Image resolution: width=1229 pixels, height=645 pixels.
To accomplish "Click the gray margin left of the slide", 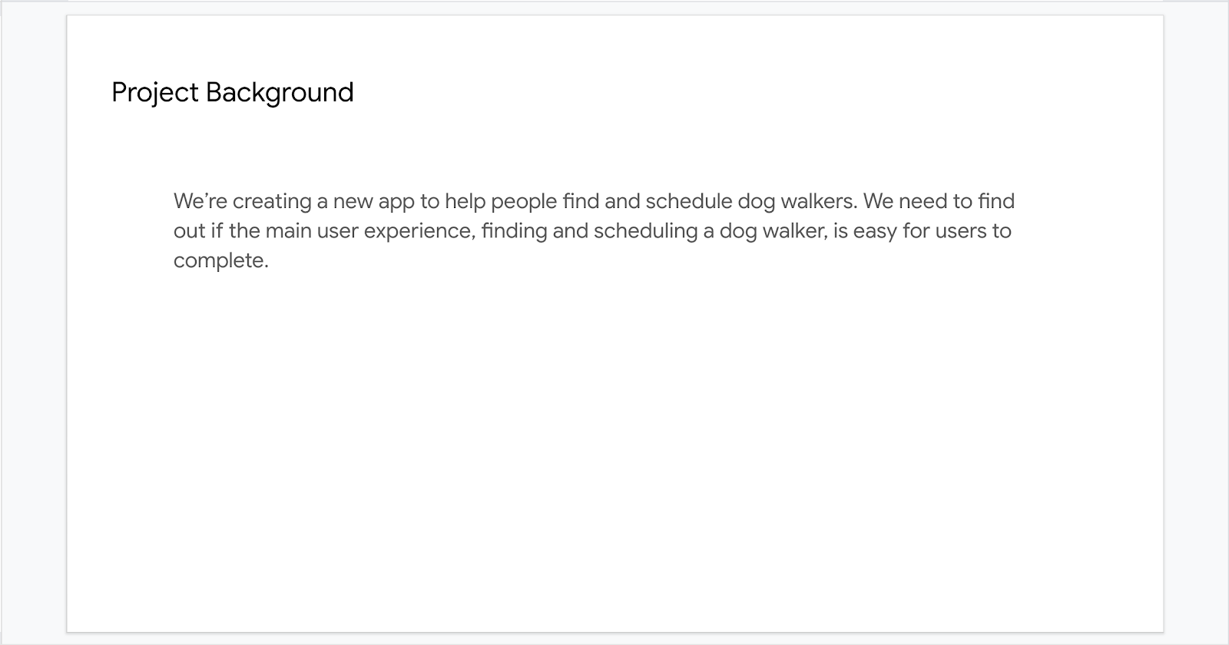I will 33,322.
